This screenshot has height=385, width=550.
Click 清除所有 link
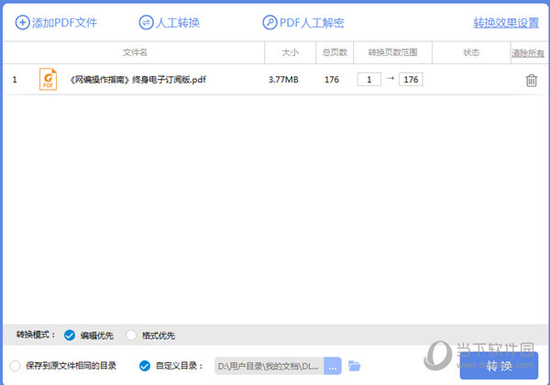point(528,53)
